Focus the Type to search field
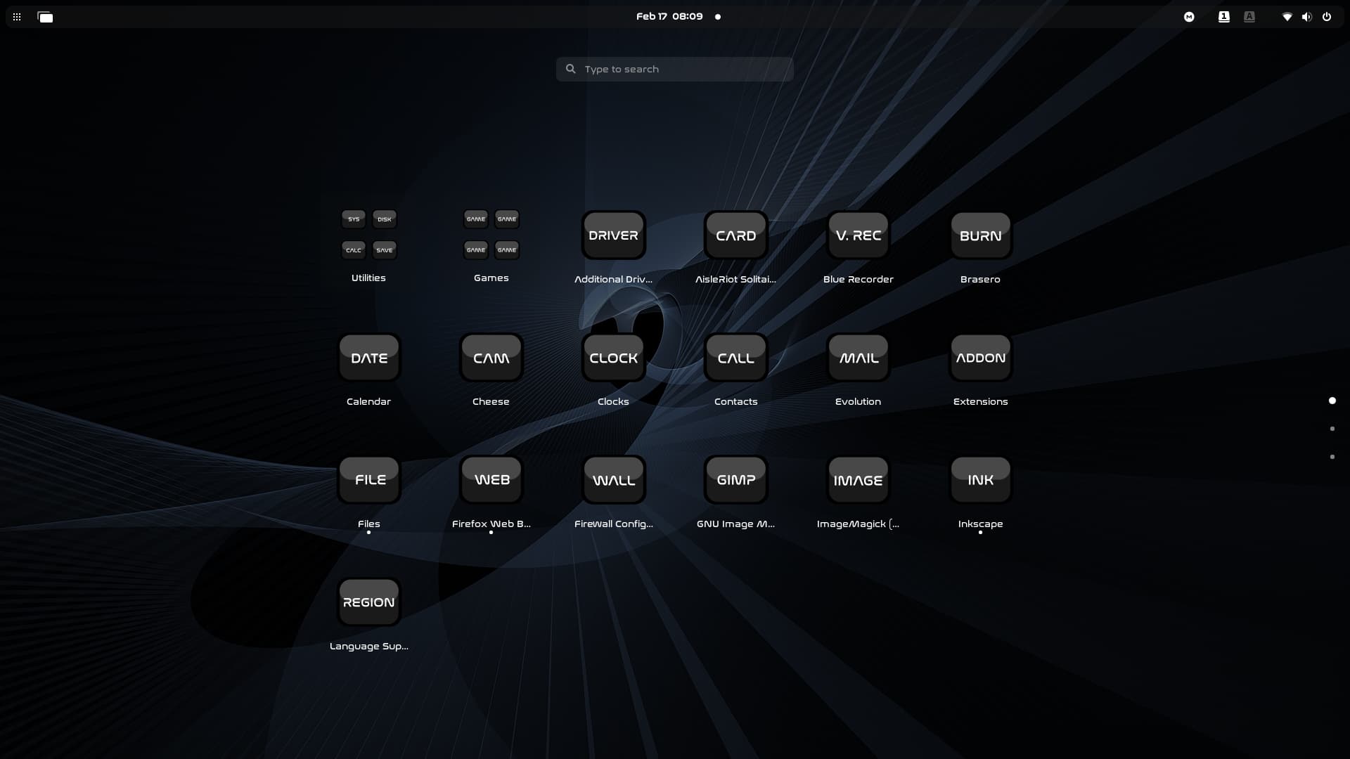Viewport: 1350px width, 759px height. coord(675,69)
